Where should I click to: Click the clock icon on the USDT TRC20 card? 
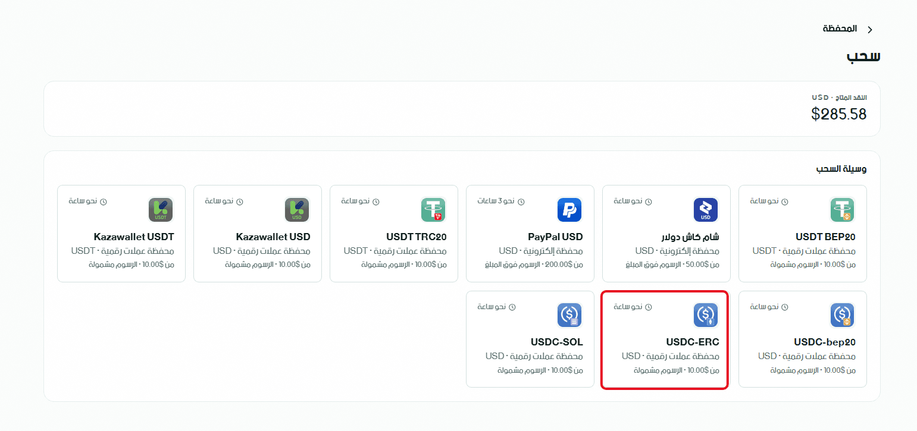376,202
